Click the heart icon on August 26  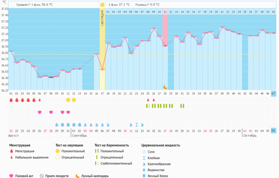click(39, 112)
